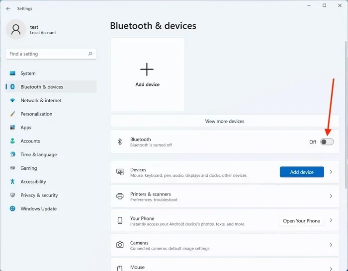This screenshot has height=271, width=348.
Task: Go to Gaming settings
Action: tap(51, 168)
